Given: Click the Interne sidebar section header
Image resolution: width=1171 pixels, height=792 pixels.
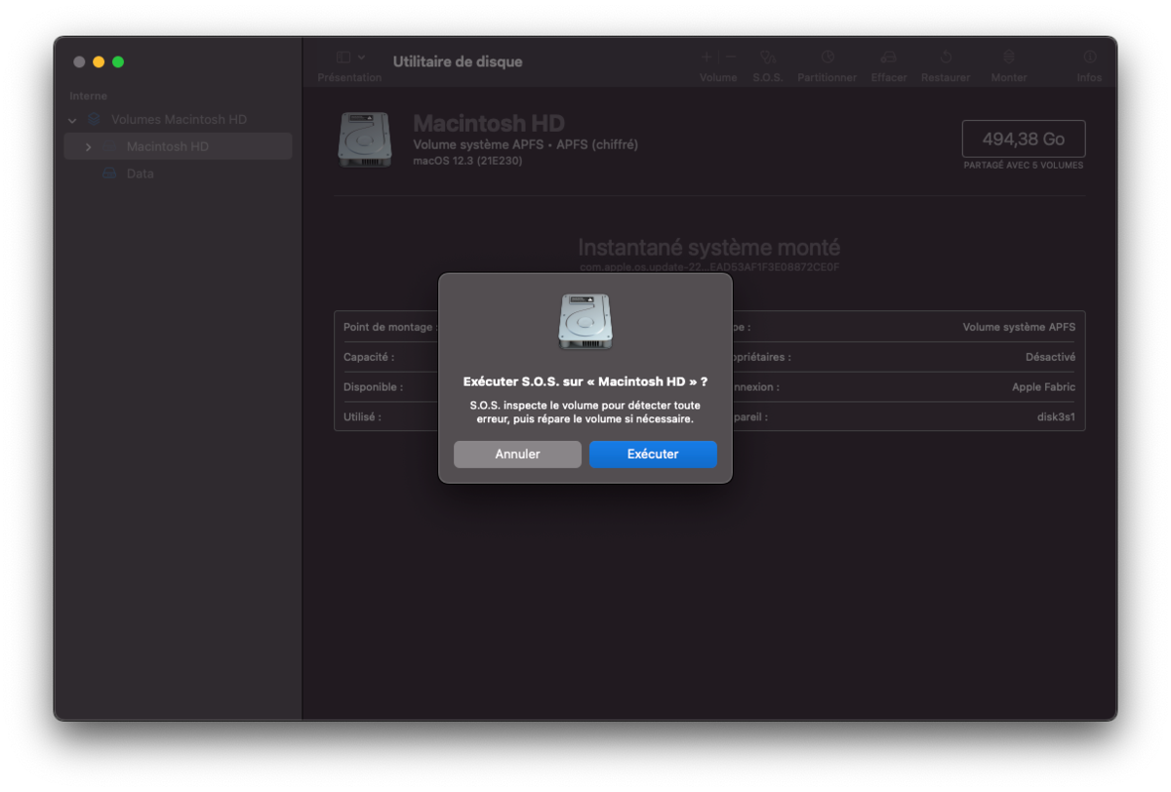Looking at the screenshot, I should coord(89,97).
